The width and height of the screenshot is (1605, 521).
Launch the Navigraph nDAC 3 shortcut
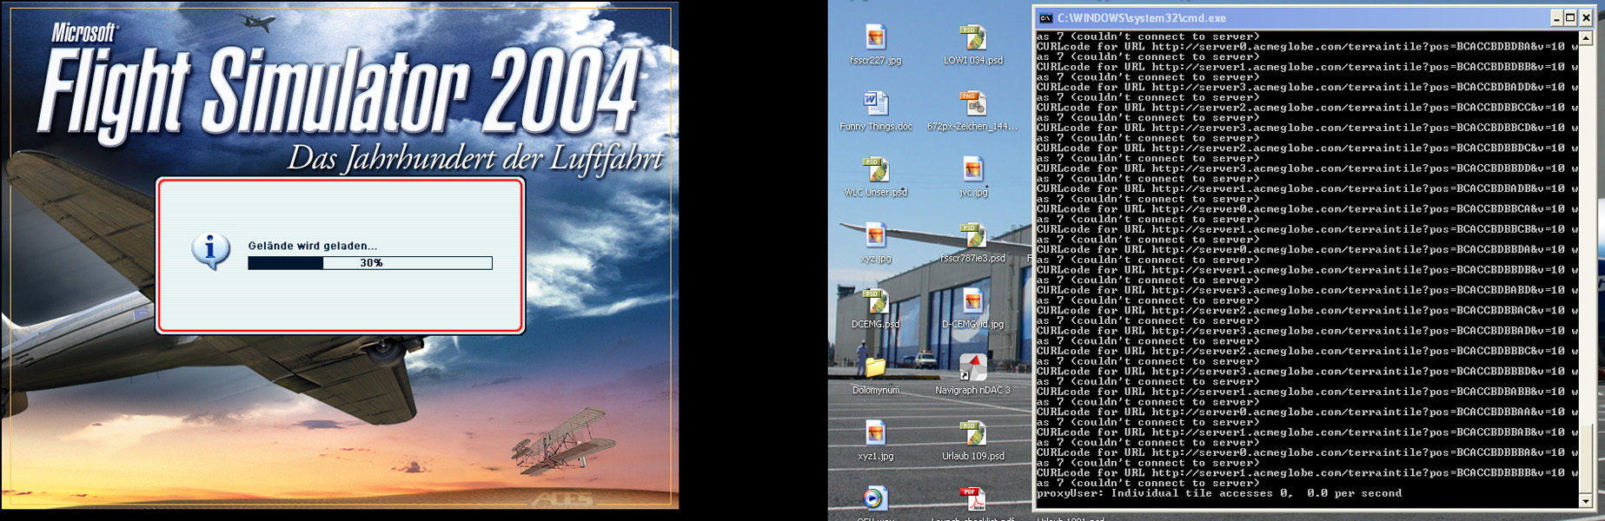[x=972, y=369]
